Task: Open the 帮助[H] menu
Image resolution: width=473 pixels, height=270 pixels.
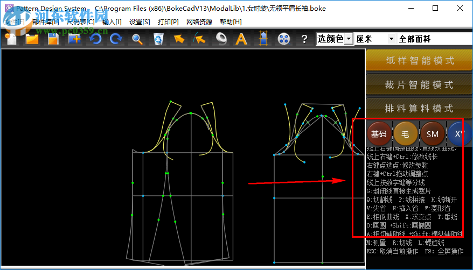Action: click(x=231, y=22)
